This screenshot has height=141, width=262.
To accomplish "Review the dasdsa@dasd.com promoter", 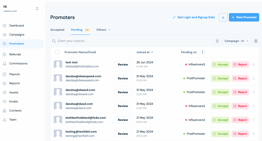I will pyautogui.click(x=123, y=106).
